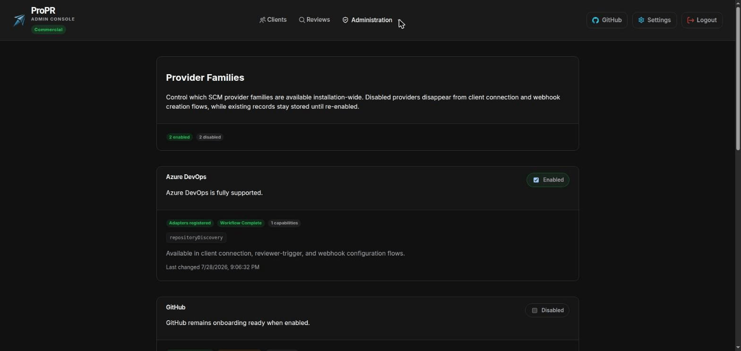This screenshot has height=351, width=741.
Task: Click the 'Workflow Complete' badge
Action: pos(241,223)
